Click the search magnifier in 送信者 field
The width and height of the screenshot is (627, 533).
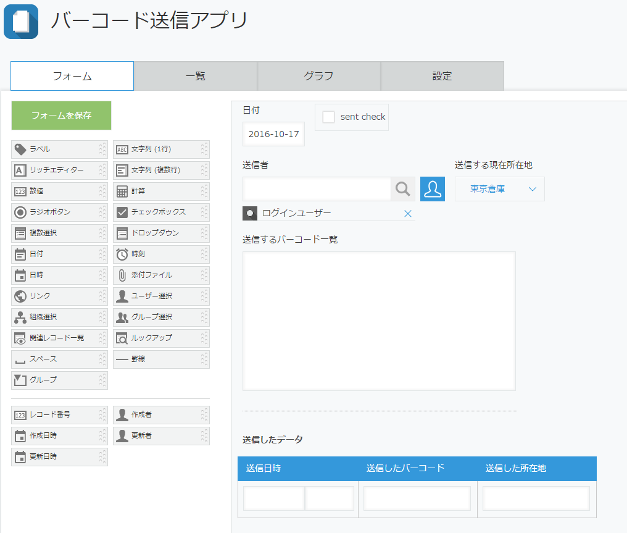point(402,189)
